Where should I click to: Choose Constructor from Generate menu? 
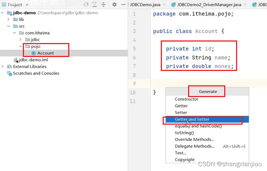click(x=207, y=99)
